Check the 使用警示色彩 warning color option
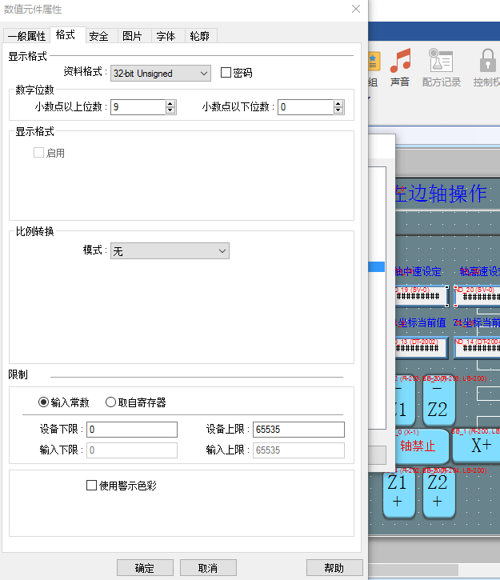Image resolution: width=500 pixels, height=580 pixels. (91, 485)
